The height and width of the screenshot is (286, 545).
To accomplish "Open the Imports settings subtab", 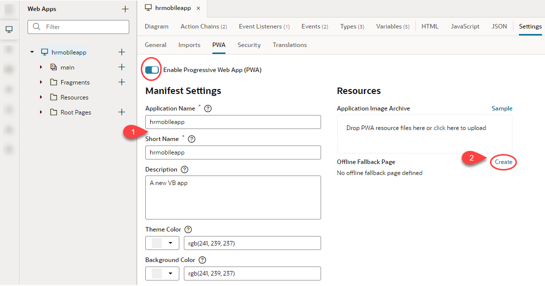I will (189, 45).
